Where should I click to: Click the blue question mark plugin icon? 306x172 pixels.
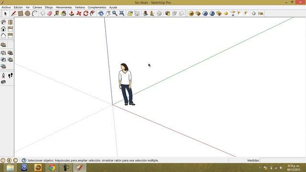(x=212, y=13)
